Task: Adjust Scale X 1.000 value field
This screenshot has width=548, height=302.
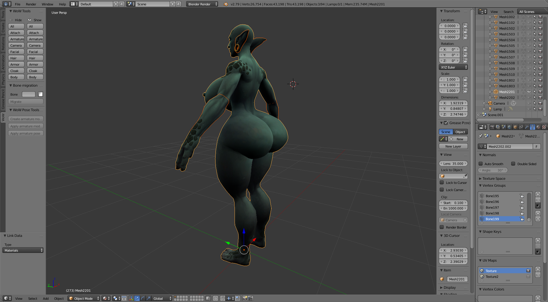Action: [450, 79]
